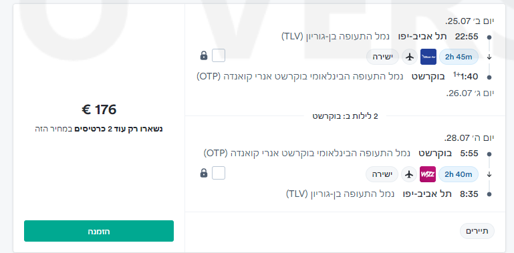Image resolution: width=514 pixels, height=253 pixels.
Task: Click the airplane icon on the outbound flight
Action: 410,57
